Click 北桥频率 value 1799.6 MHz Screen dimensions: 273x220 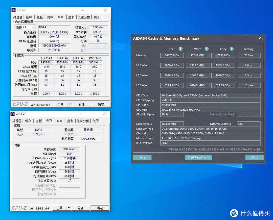click(88, 139)
